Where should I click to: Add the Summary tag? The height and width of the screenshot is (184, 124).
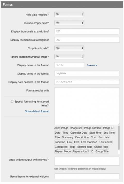point(68,137)
